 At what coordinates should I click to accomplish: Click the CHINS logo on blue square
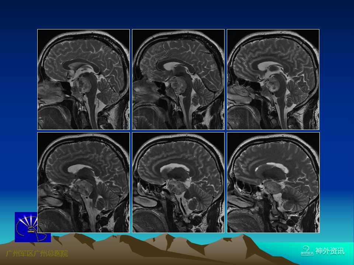tap(28, 227)
